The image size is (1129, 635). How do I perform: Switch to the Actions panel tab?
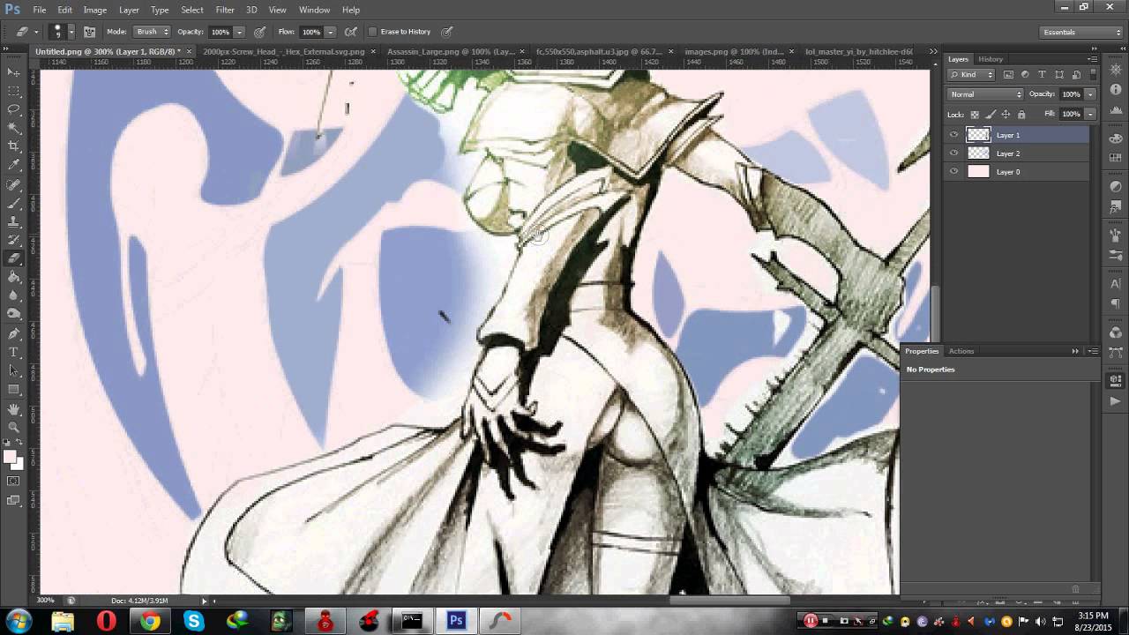[961, 351]
